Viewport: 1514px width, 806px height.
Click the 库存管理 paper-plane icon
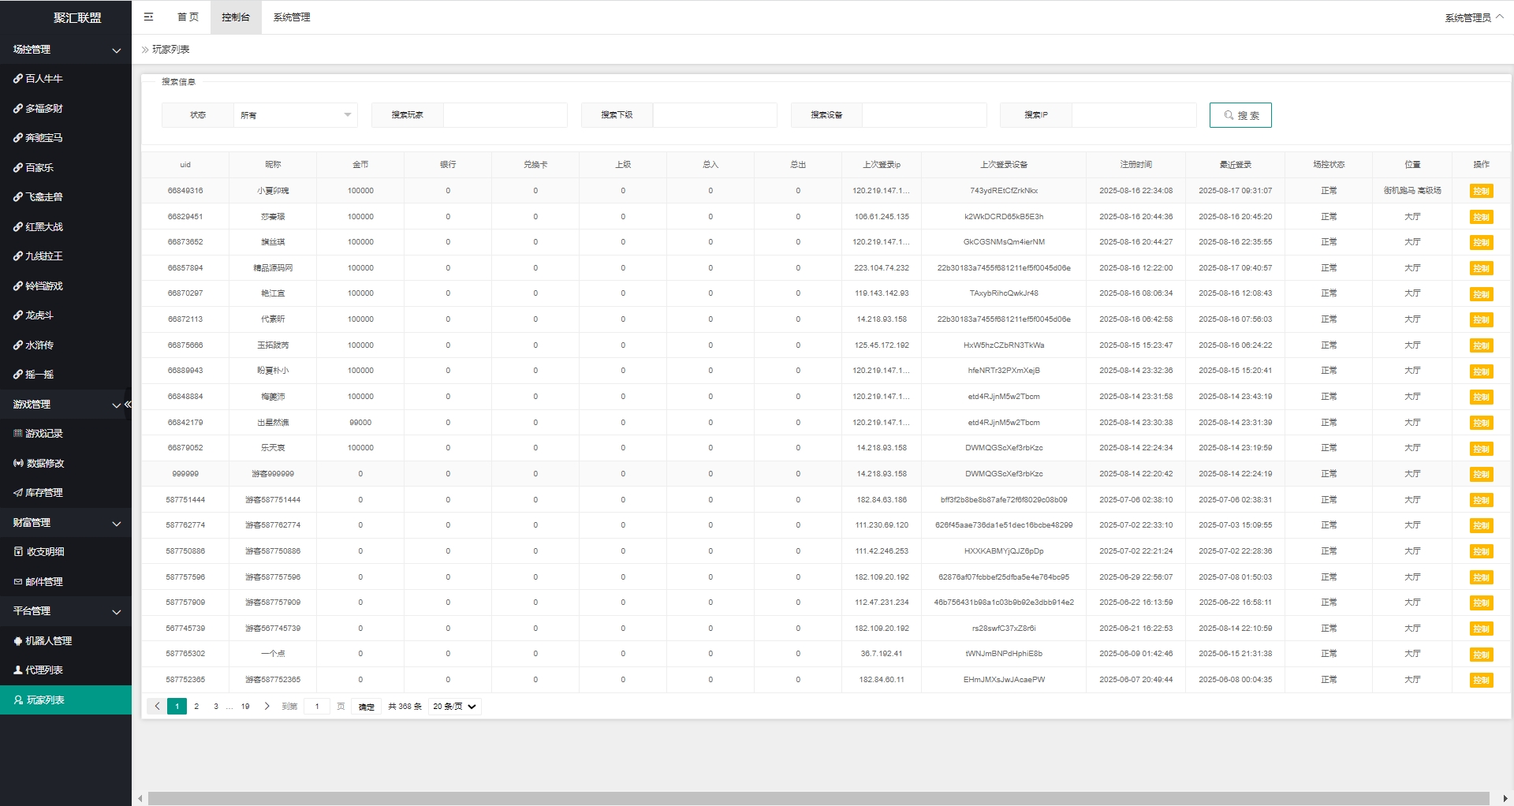coord(17,493)
